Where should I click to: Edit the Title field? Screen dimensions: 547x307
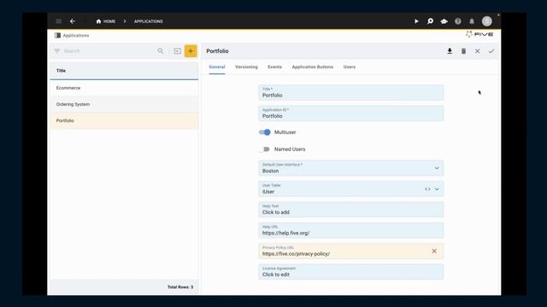click(351, 93)
